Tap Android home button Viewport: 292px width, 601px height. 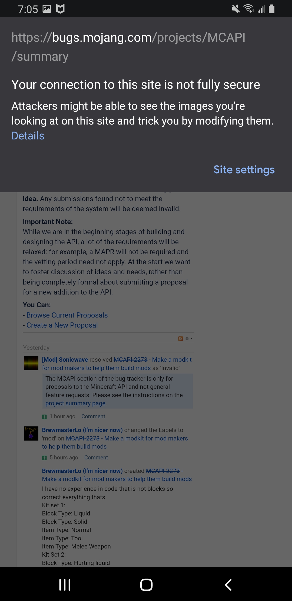pos(146,585)
